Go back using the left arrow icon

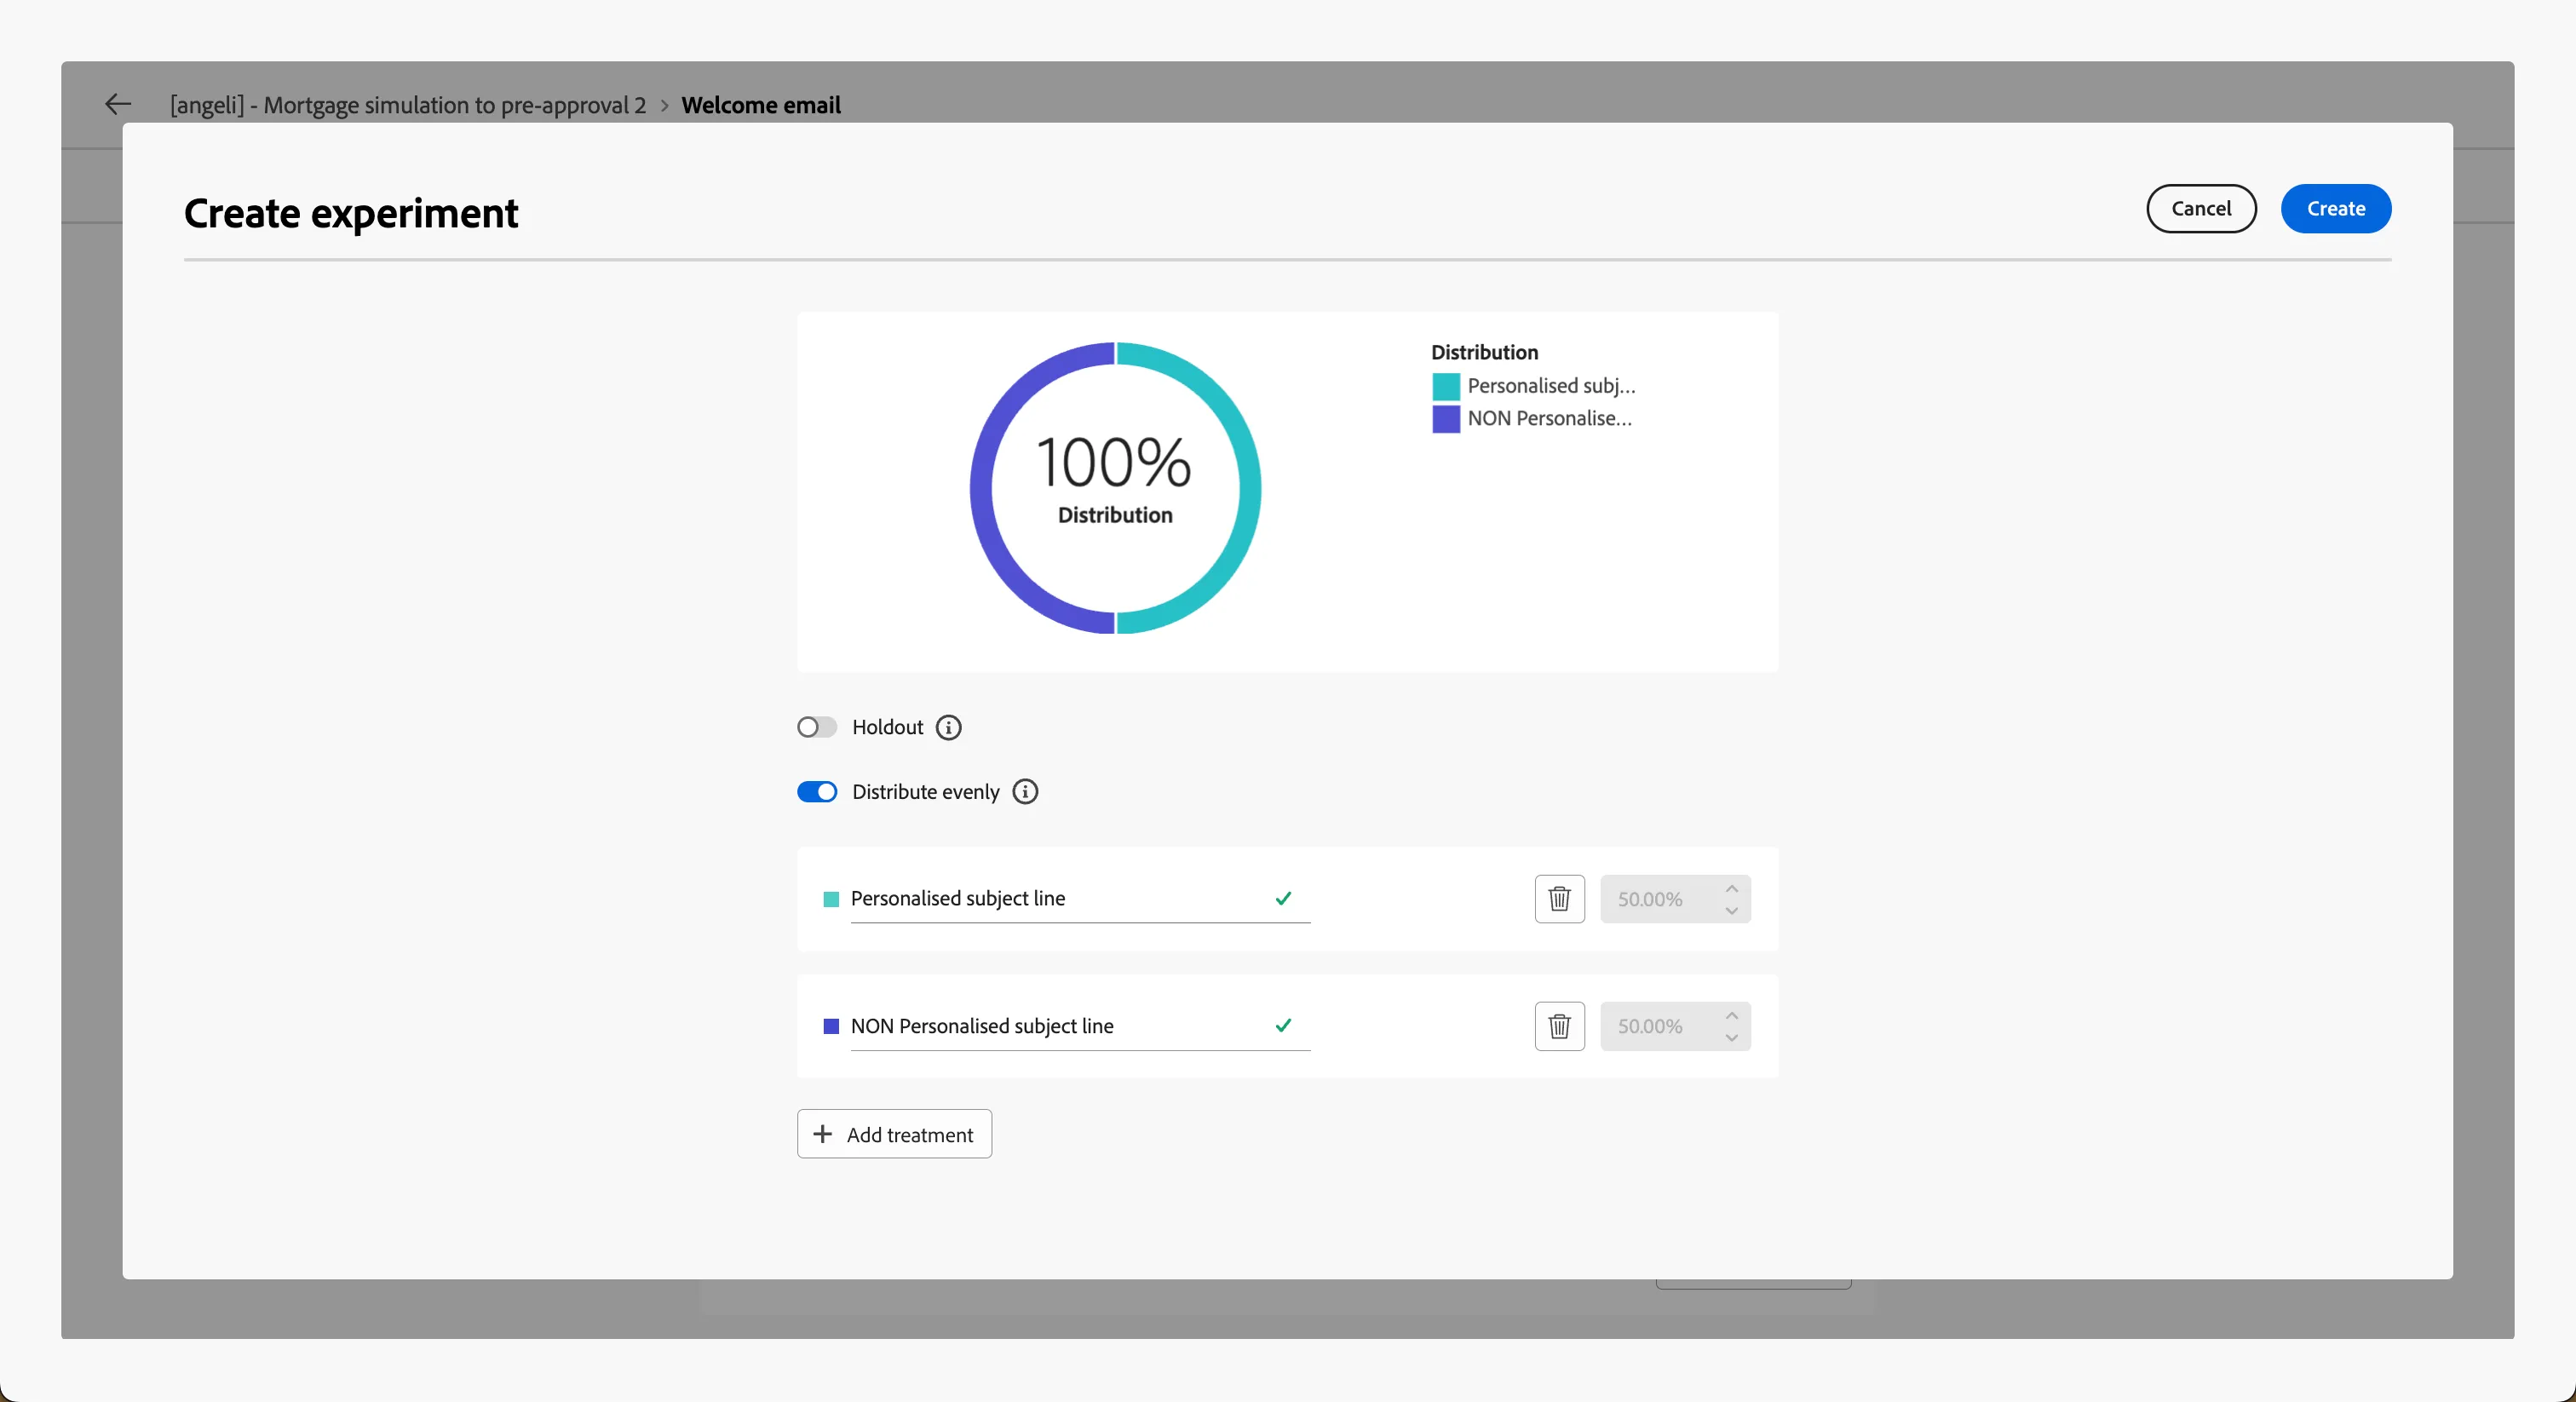pos(118,104)
